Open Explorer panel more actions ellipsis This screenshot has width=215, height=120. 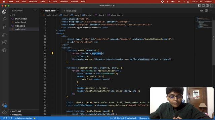pos(35,11)
